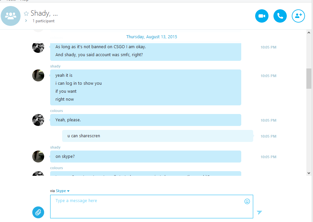Select the 'u can sharescren' message bubble

click(x=157, y=136)
